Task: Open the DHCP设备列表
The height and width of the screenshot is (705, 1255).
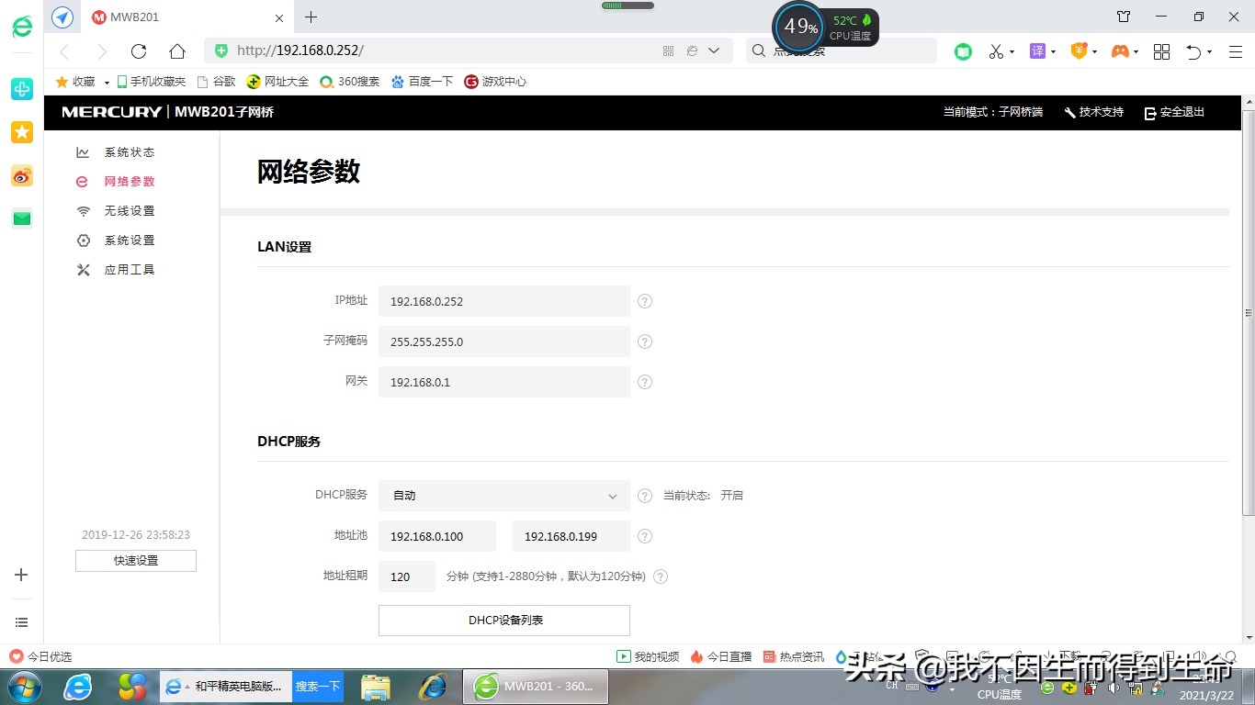Action: (503, 620)
